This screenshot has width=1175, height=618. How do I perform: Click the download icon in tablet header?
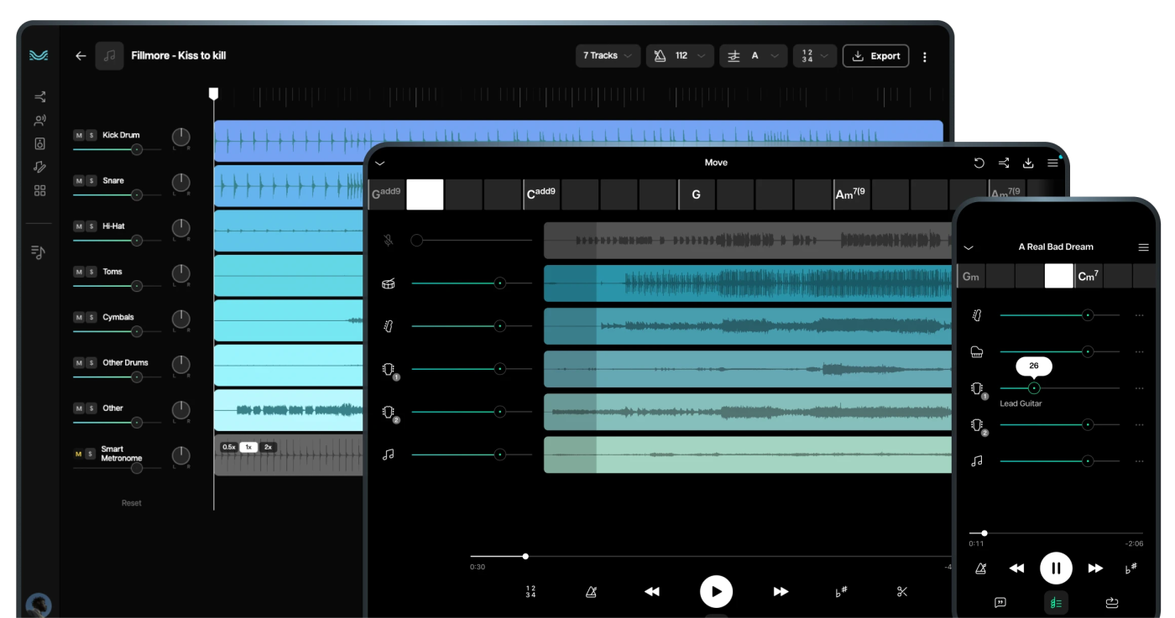pos(1028,163)
